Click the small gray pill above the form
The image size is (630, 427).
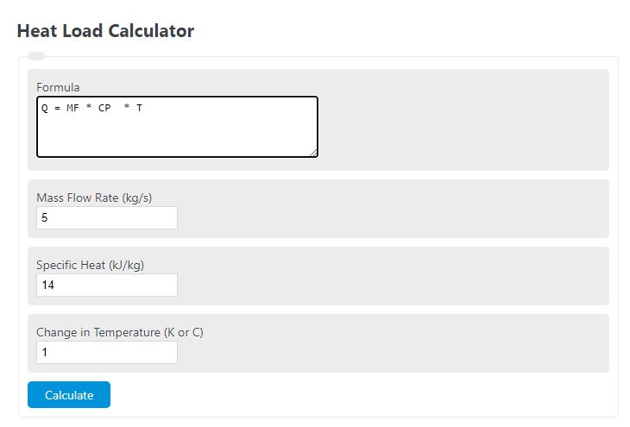tap(36, 56)
